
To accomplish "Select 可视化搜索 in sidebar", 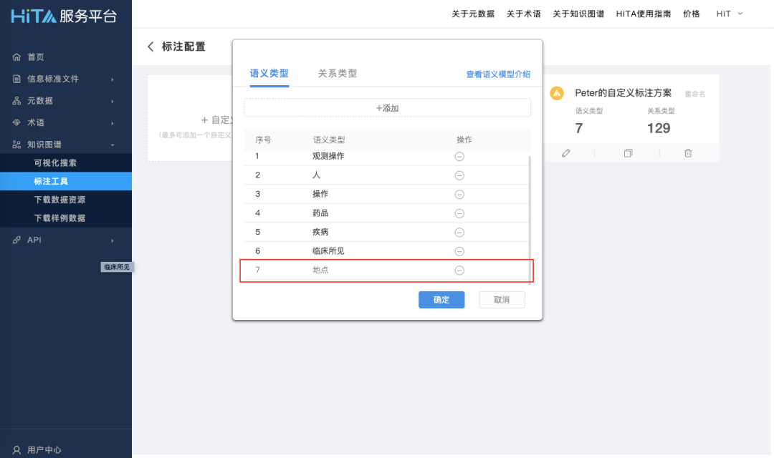I will 66,162.
